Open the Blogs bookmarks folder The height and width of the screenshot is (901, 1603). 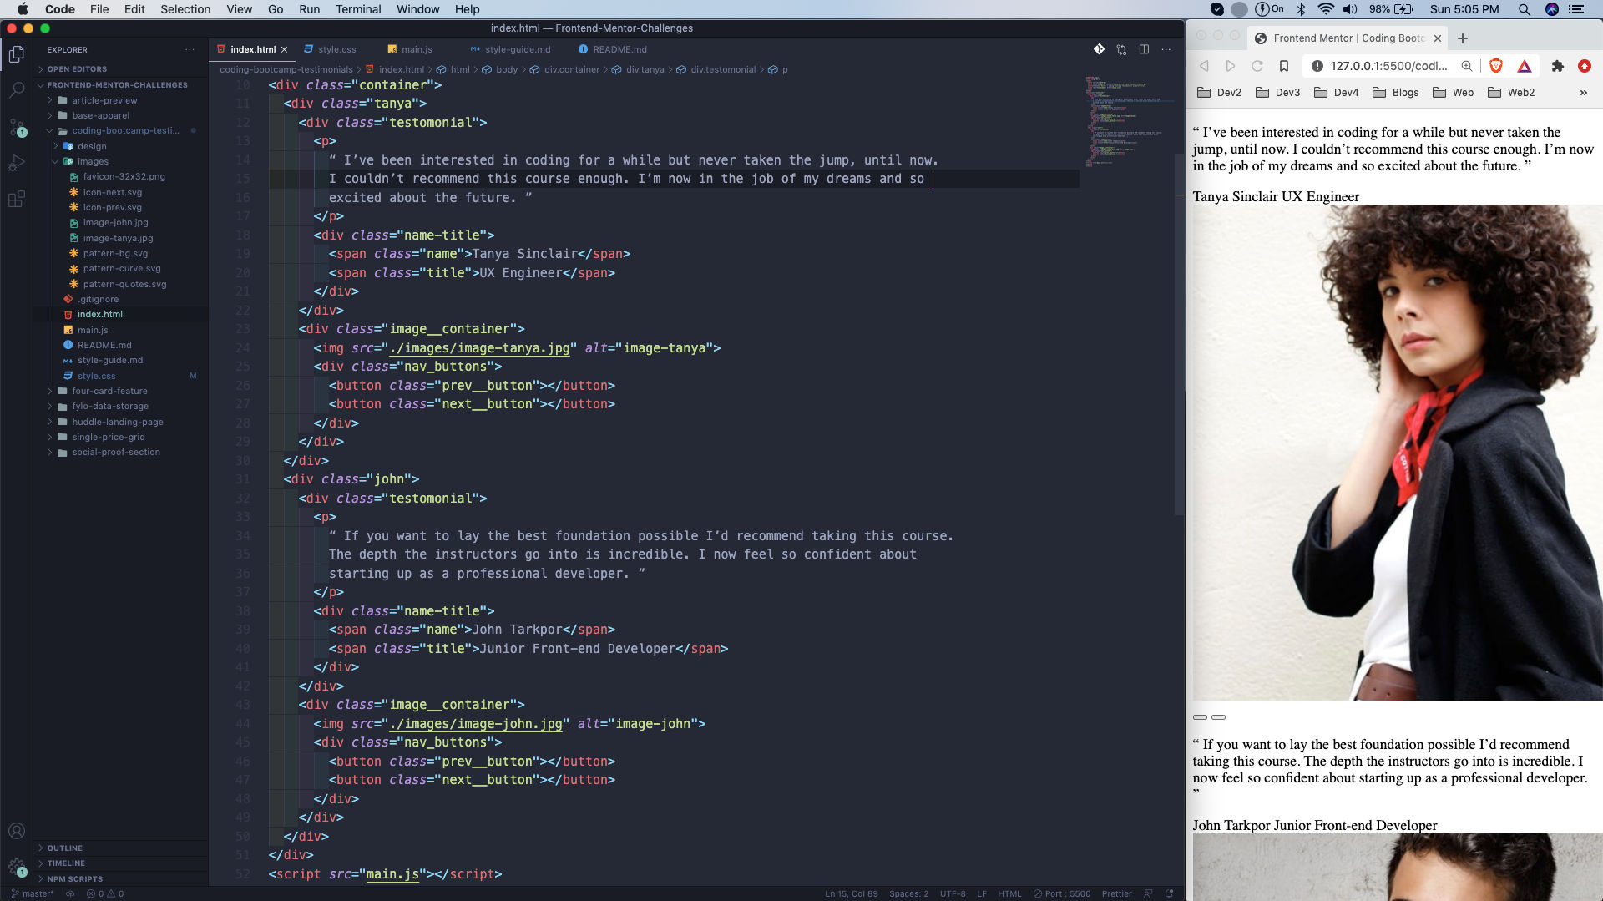tap(1395, 93)
